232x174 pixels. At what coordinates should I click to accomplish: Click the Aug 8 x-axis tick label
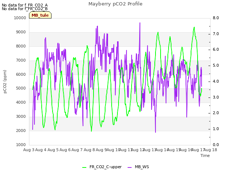tap(89, 150)
